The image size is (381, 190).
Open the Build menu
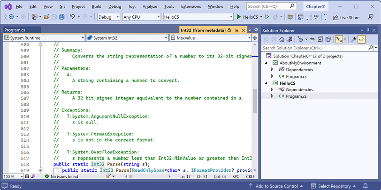(97, 7)
